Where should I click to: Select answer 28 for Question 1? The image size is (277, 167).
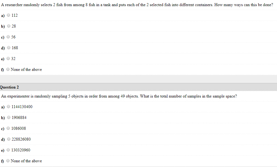(x=8, y=26)
